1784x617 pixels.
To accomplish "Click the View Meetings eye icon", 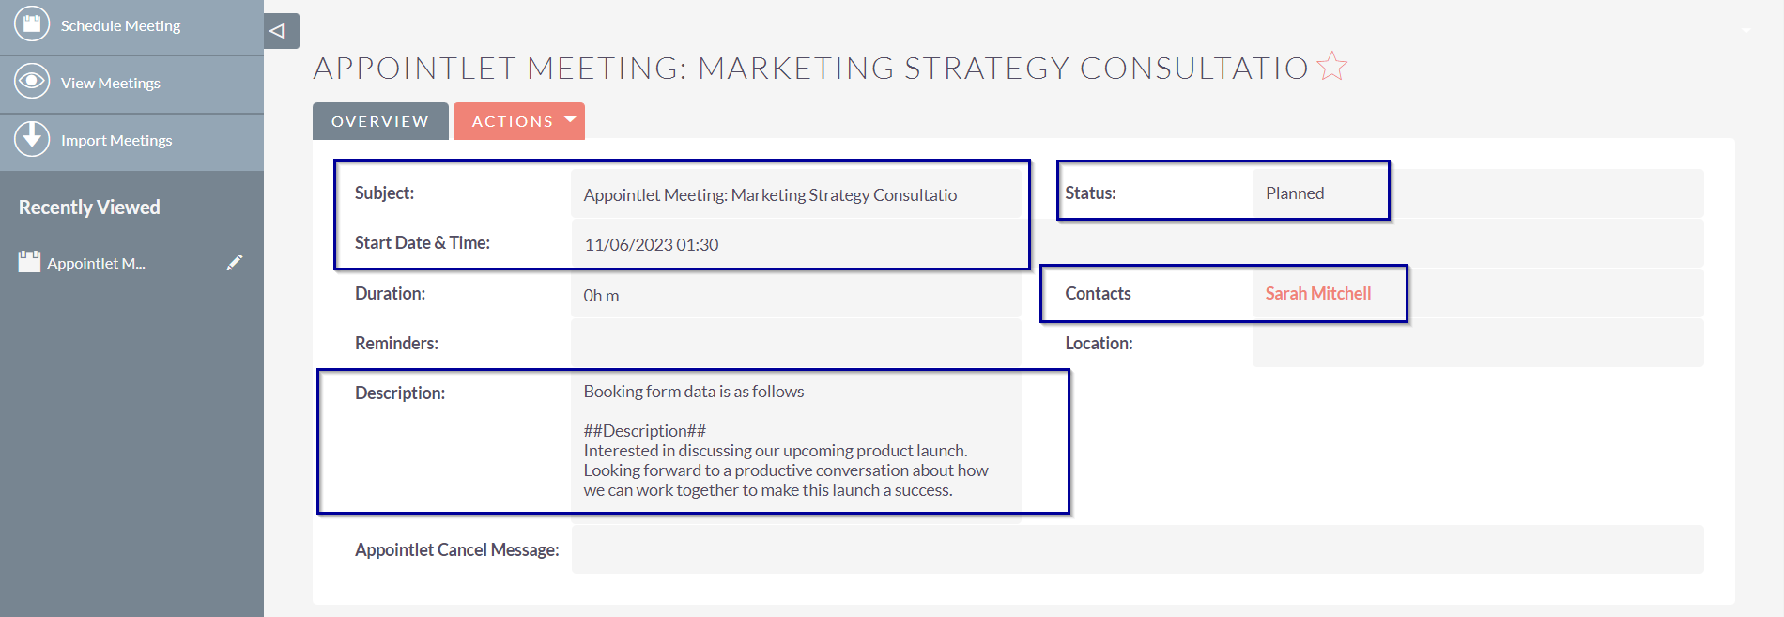I will pos(32,82).
